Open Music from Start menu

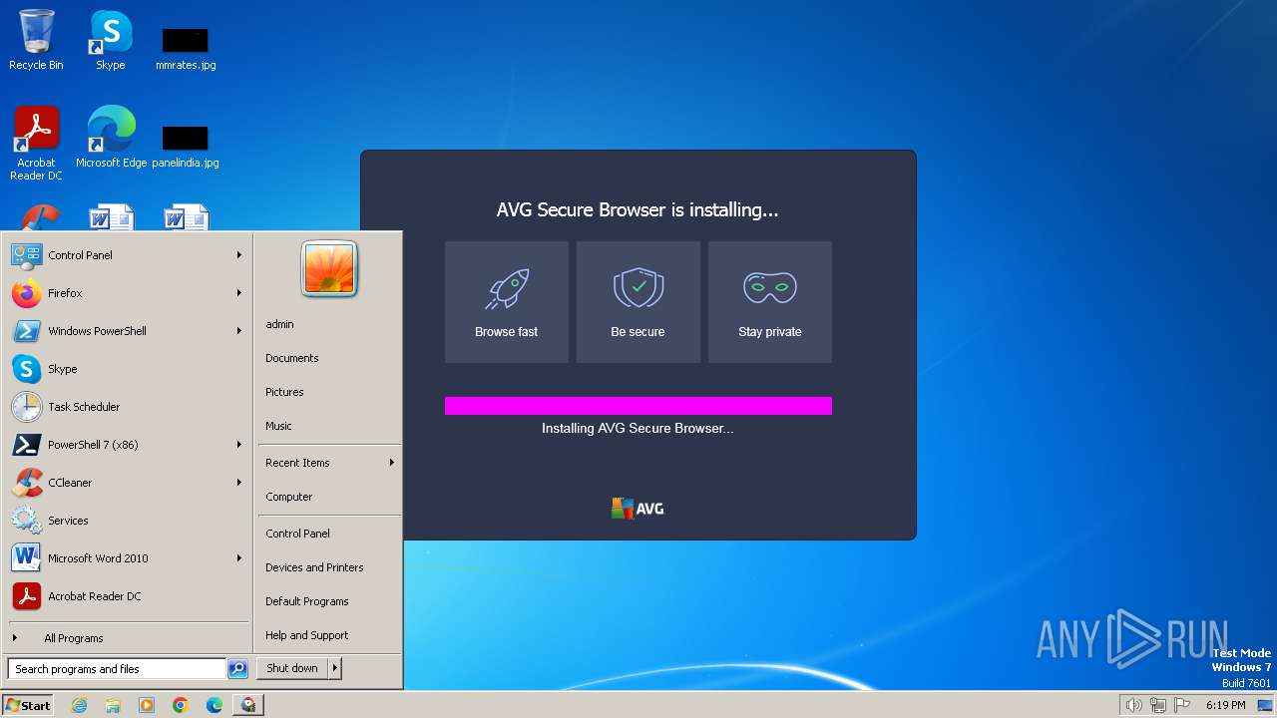coord(329,426)
